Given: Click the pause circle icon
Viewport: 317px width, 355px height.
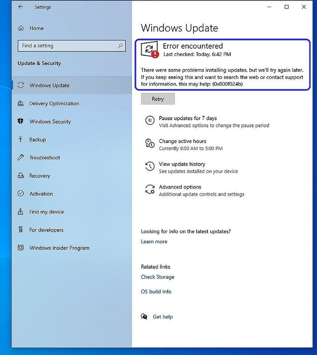Looking at the screenshot, I should [x=150, y=120].
